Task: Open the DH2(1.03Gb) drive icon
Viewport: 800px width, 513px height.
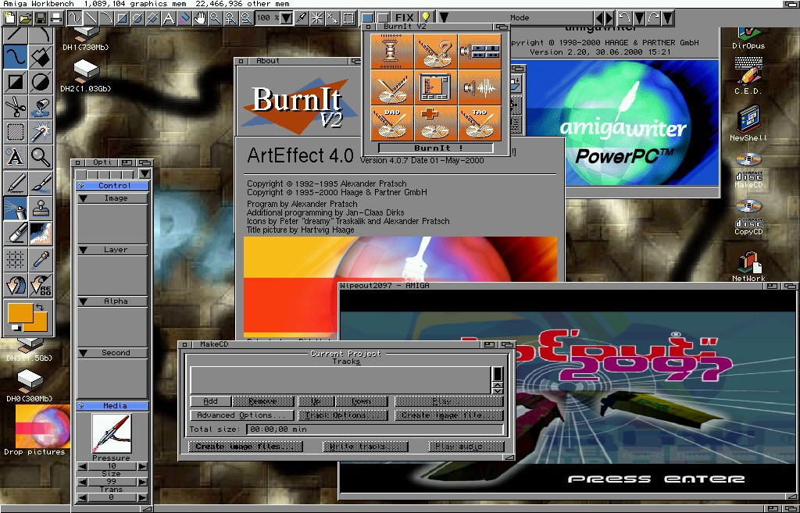Action: (86, 77)
